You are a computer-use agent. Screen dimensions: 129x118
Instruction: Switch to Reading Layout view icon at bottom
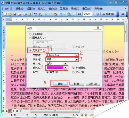[17, 111]
